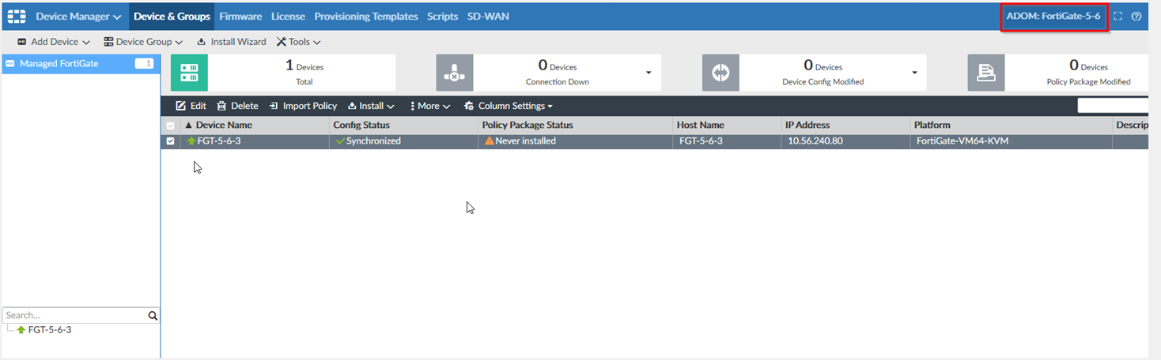The height and width of the screenshot is (360, 1161).
Task: Click the sidebar Search input field
Action: pyautogui.click(x=74, y=315)
